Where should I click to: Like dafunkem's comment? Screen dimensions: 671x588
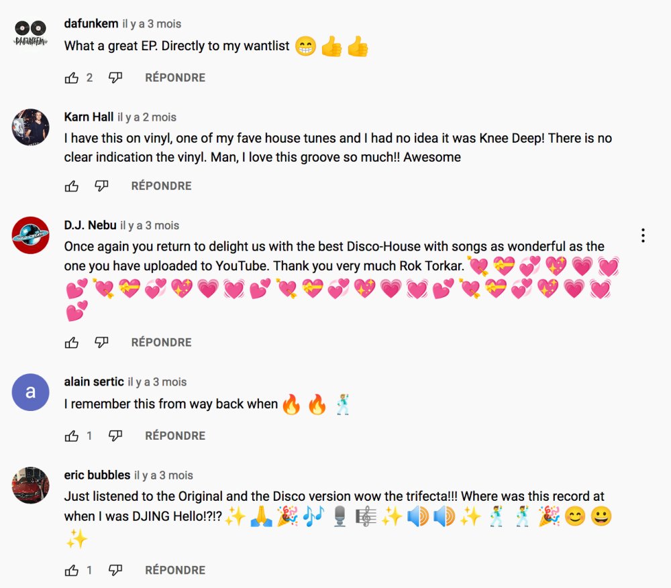pyautogui.click(x=72, y=78)
